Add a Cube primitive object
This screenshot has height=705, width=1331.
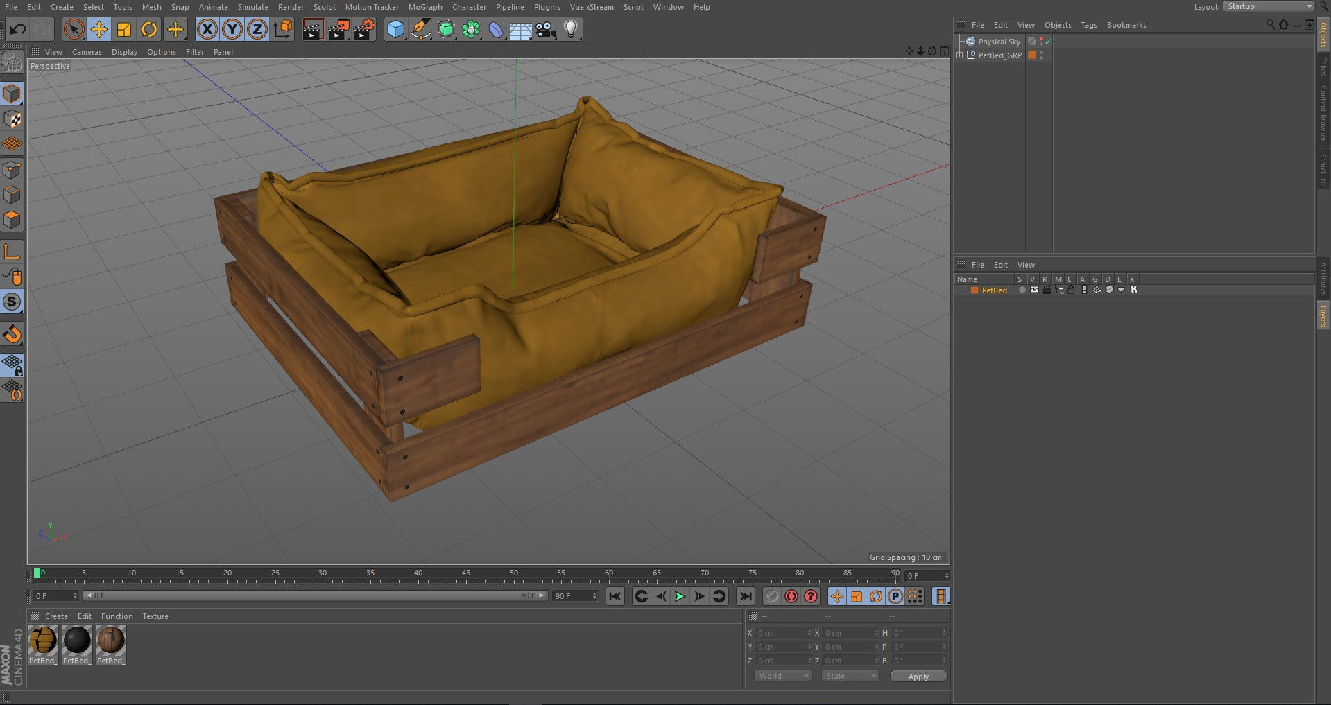[x=395, y=29]
